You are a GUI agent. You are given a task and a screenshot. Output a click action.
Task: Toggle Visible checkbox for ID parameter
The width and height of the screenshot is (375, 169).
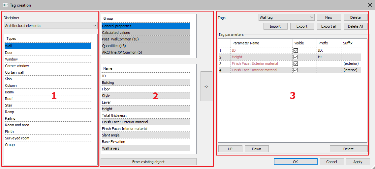(296, 51)
